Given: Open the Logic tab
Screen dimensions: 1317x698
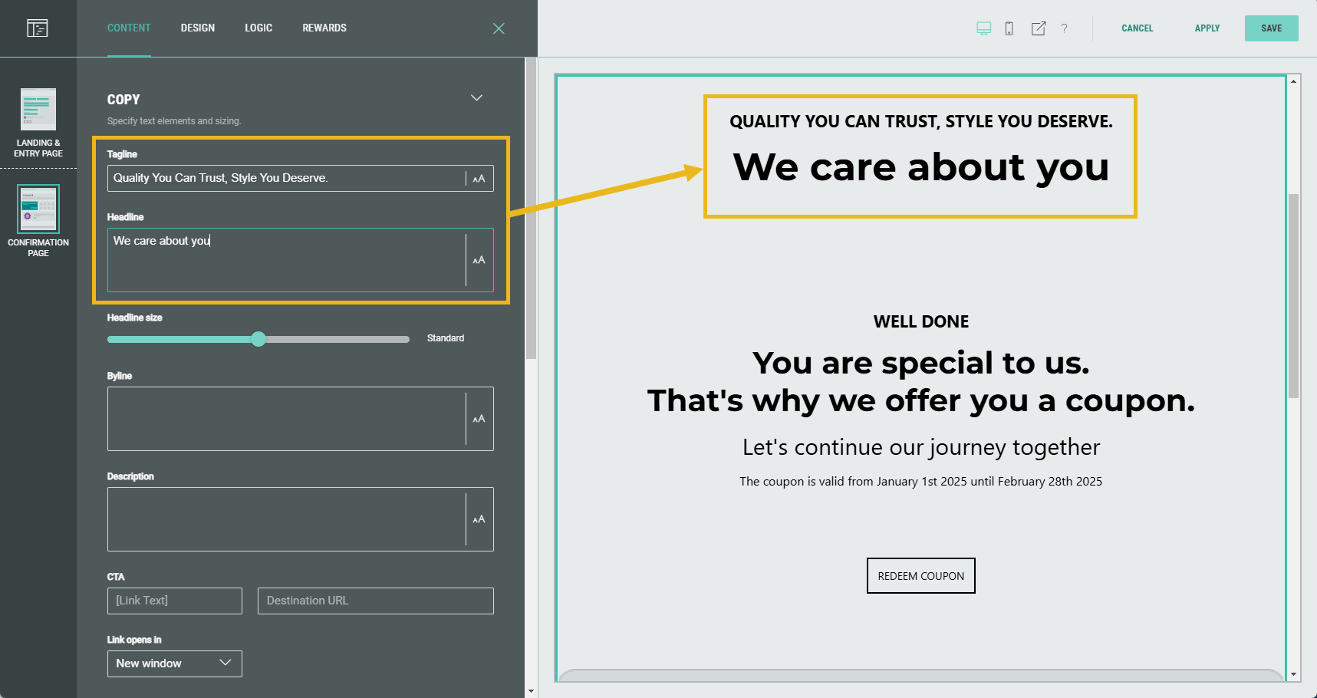Looking at the screenshot, I should coord(258,28).
